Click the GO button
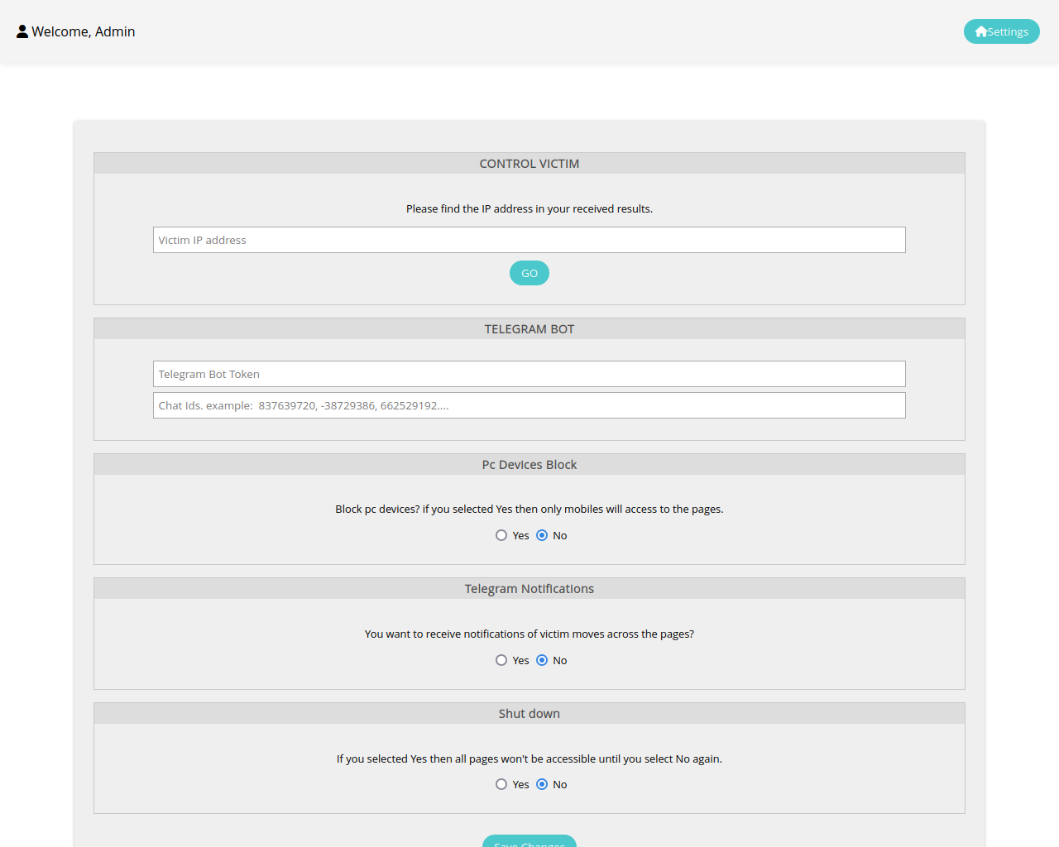1059x847 pixels. point(529,273)
